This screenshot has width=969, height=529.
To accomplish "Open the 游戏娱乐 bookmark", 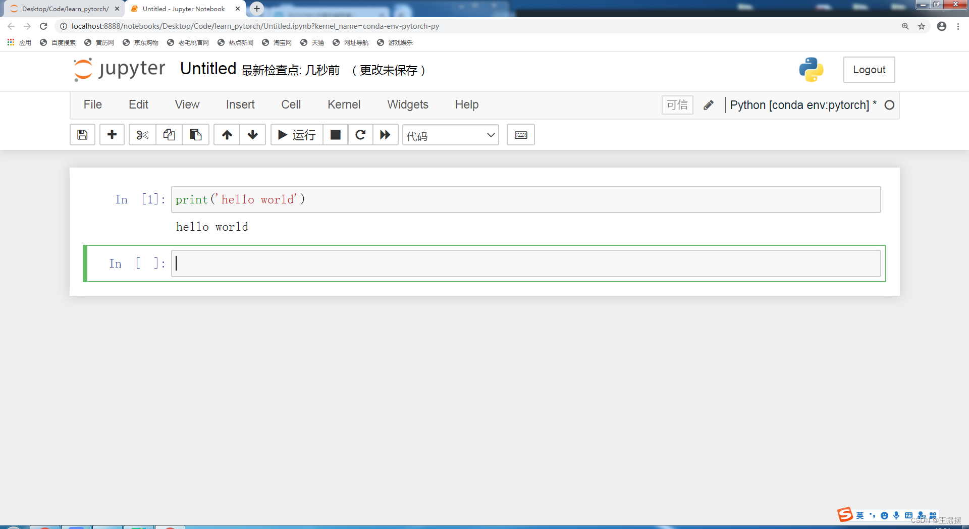I will 395,42.
